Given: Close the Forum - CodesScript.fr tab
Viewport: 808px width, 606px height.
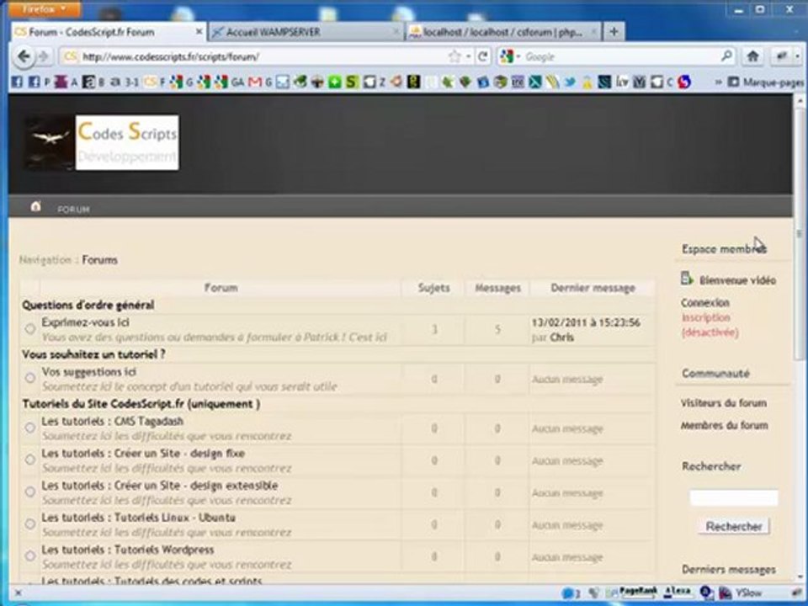Looking at the screenshot, I should pyautogui.click(x=199, y=32).
